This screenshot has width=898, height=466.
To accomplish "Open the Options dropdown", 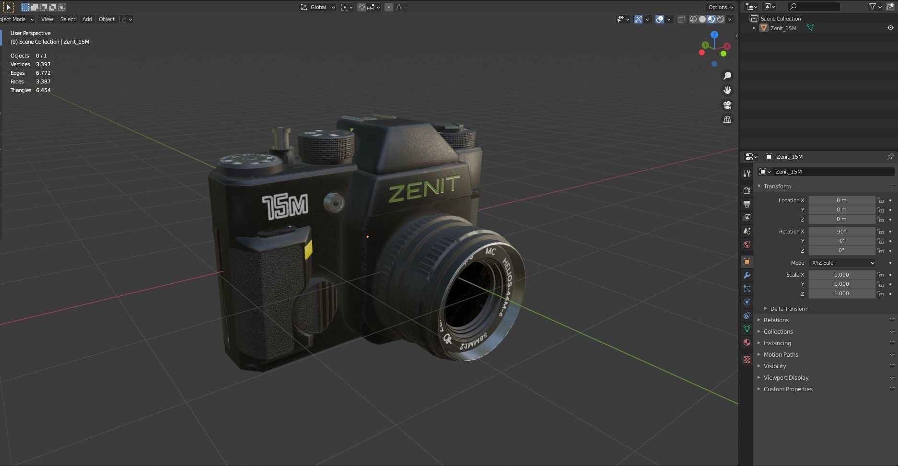I will 721,7.
